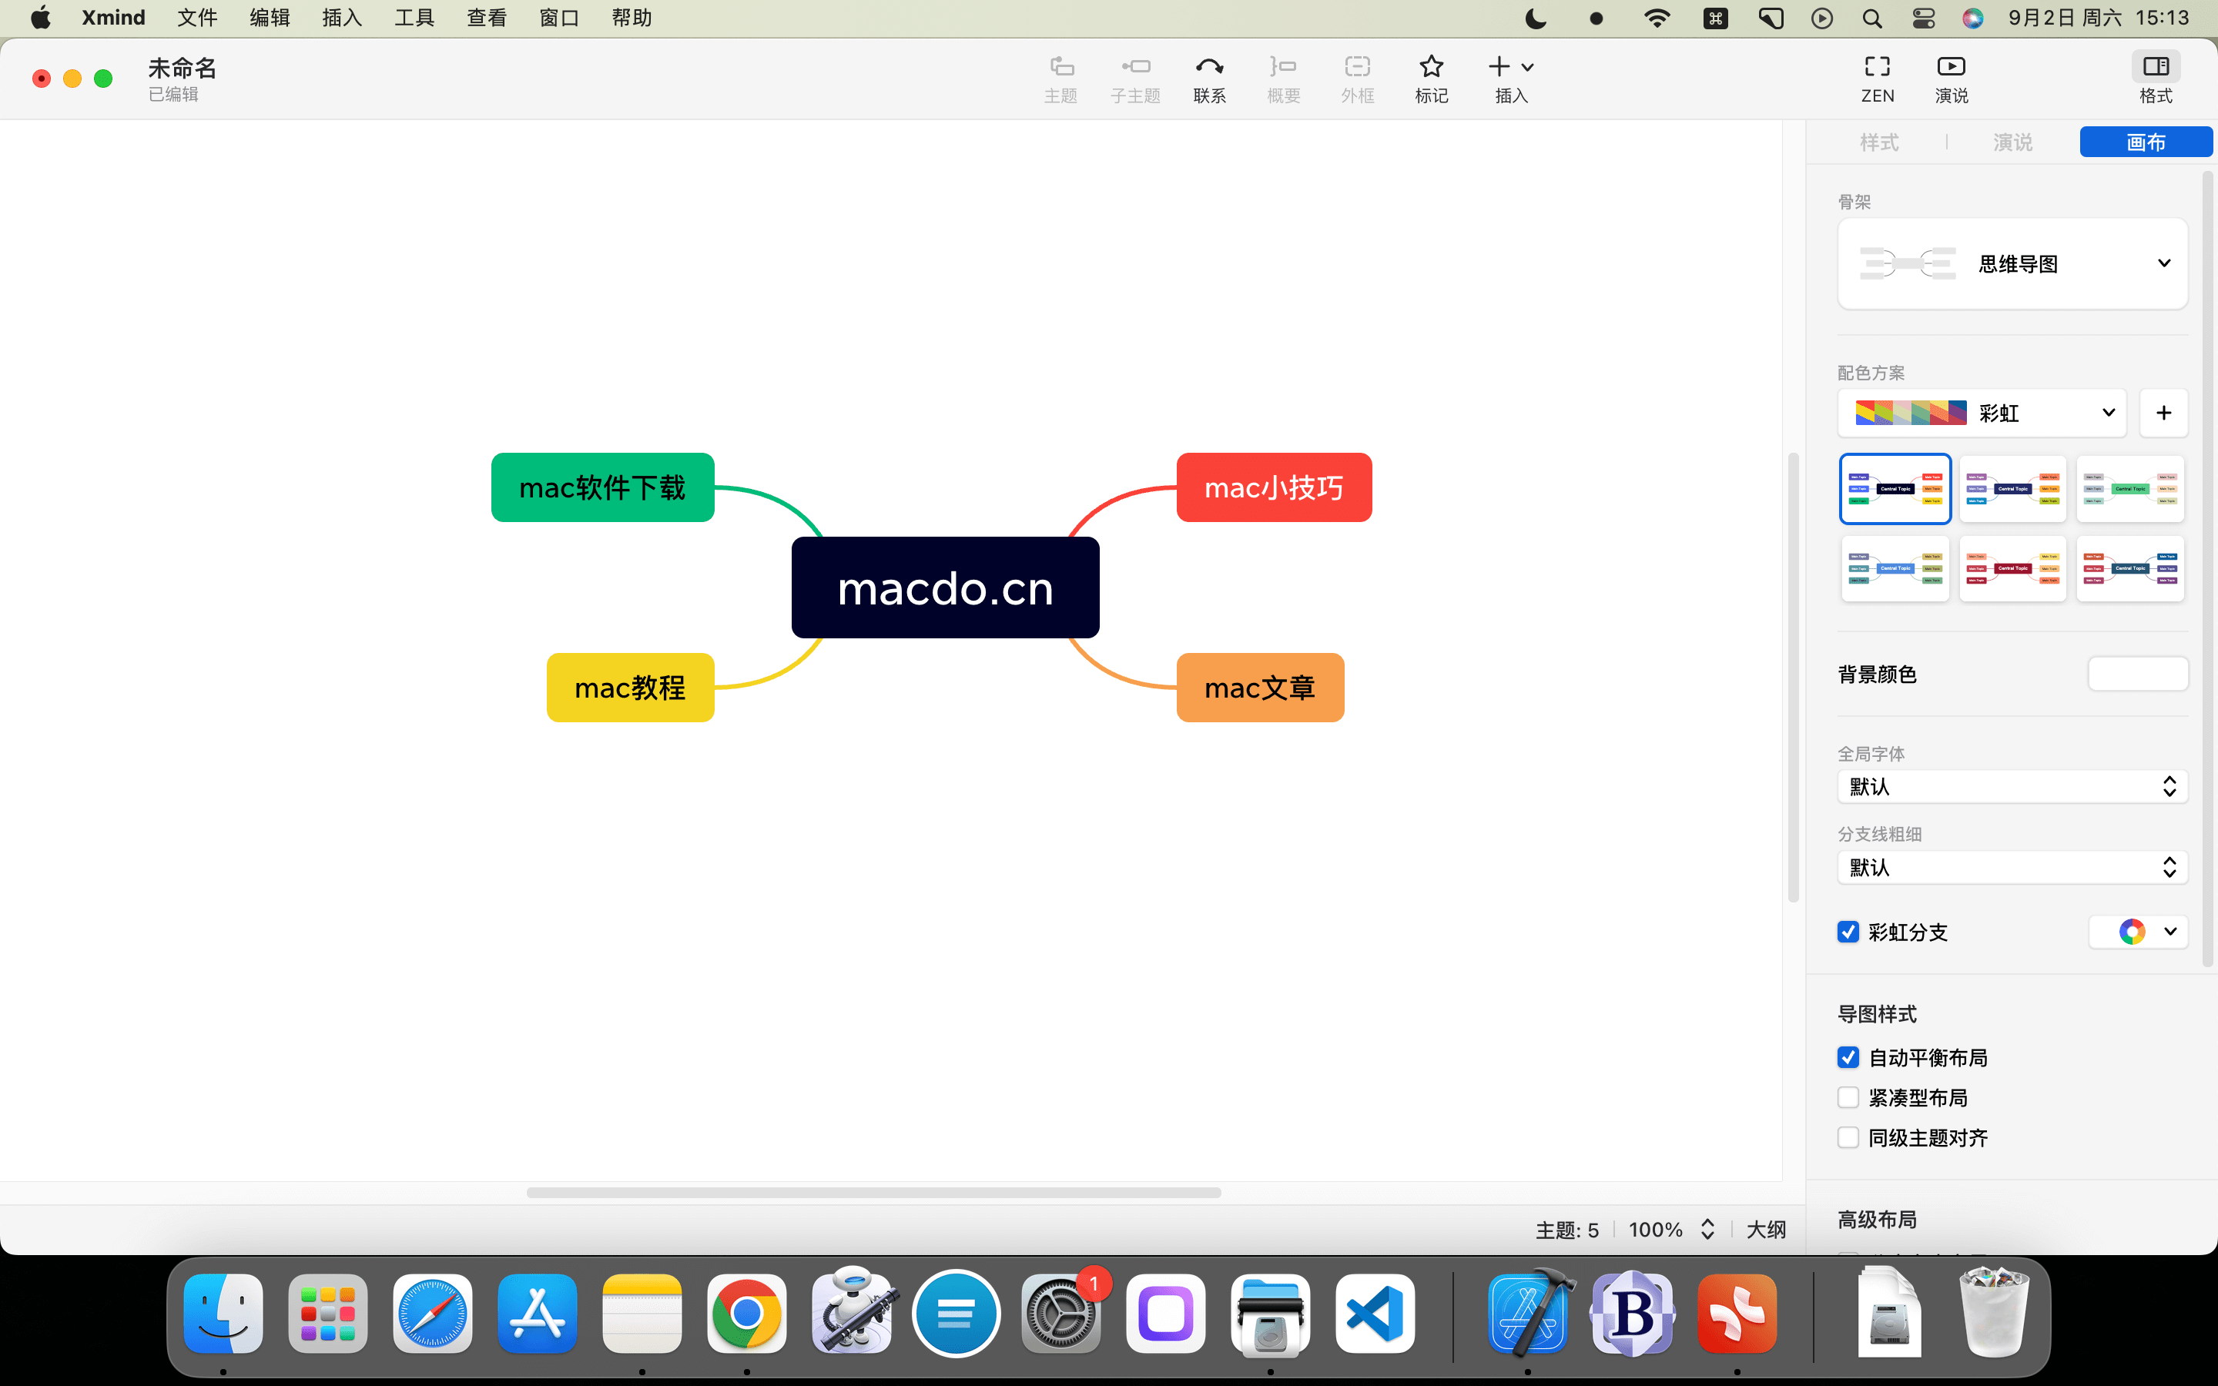This screenshot has width=2218, height=1386.
Task: Open System Settings from the Dock
Action: [x=1061, y=1313]
